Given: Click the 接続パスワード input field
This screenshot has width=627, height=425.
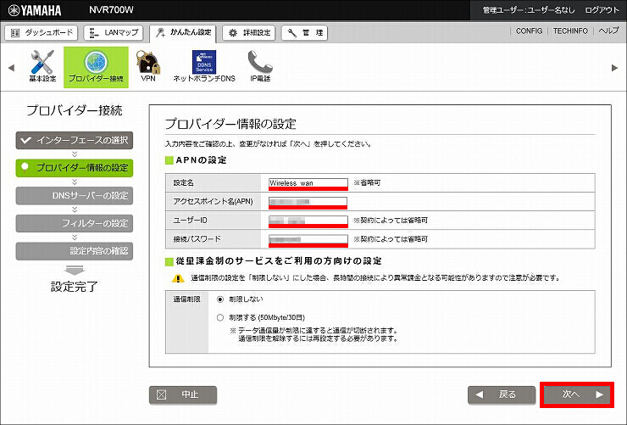Looking at the screenshot, I should pyautogui.click(x=308, y=239).
